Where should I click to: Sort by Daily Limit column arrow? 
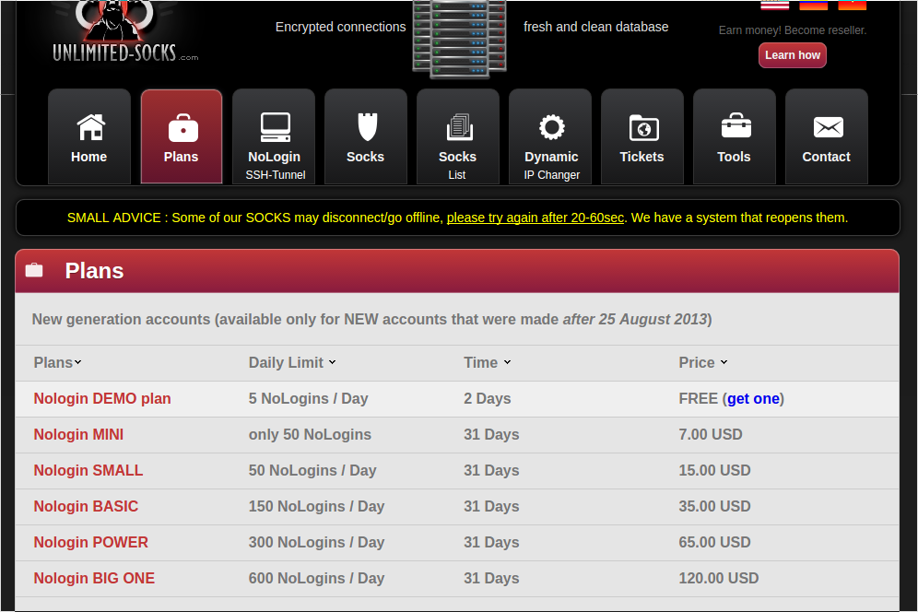point(332,362)
